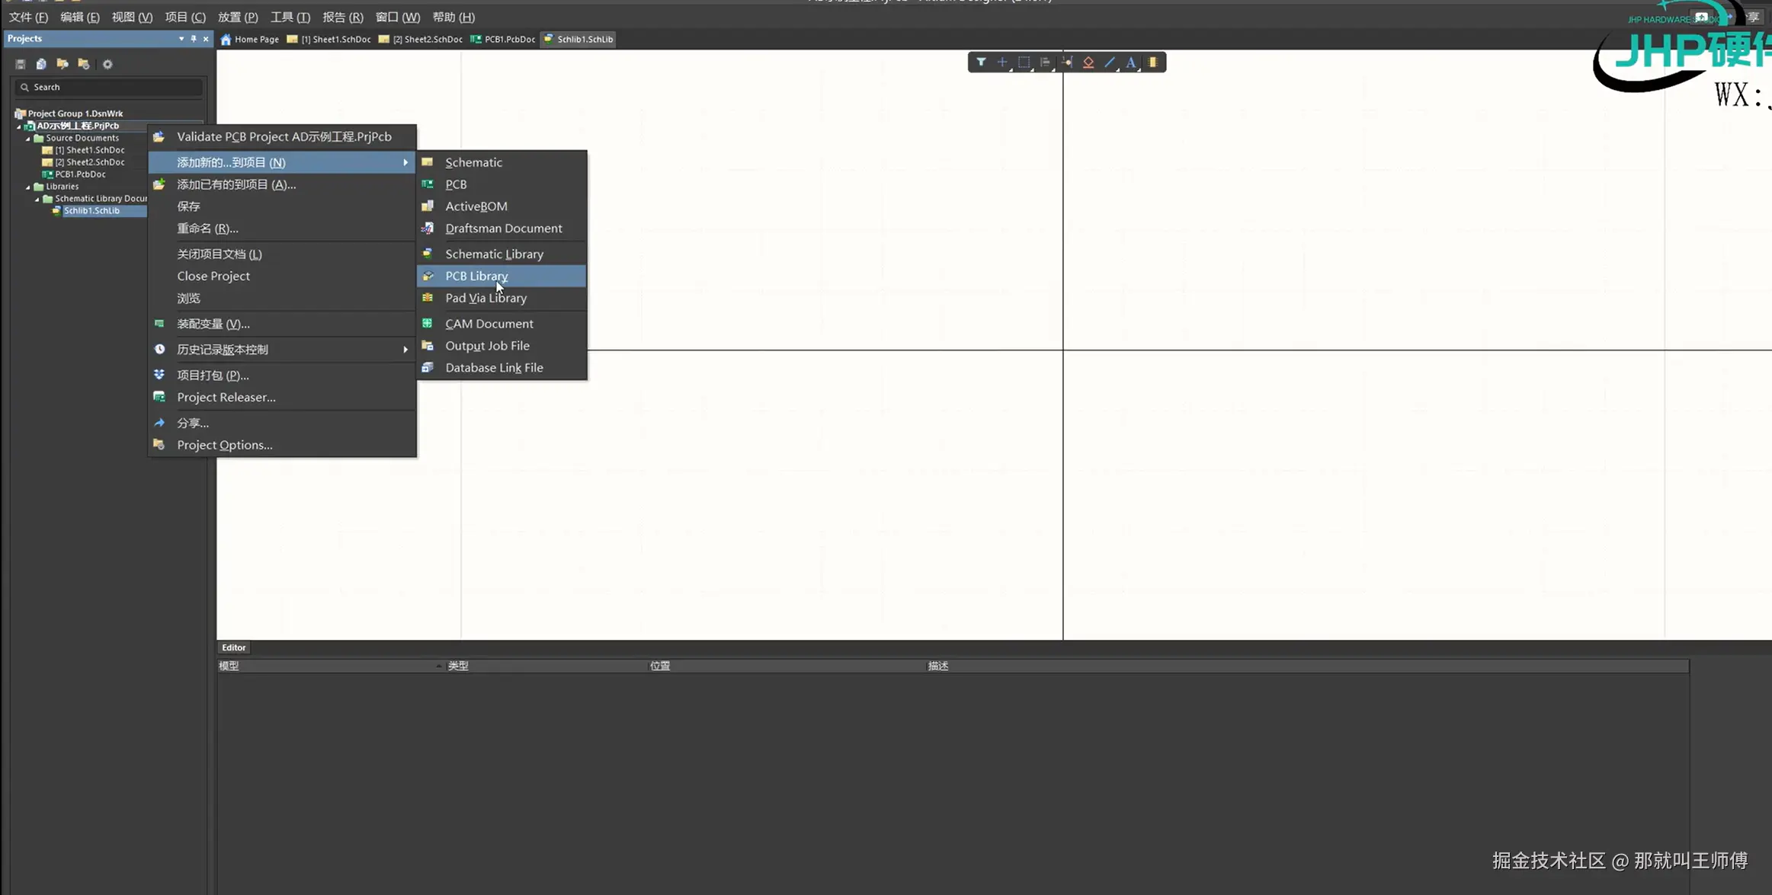The height and width of the screenshot is (895, 1772).
Task: Choose PCB Library from the submenu
Action: tap(502, 276)
